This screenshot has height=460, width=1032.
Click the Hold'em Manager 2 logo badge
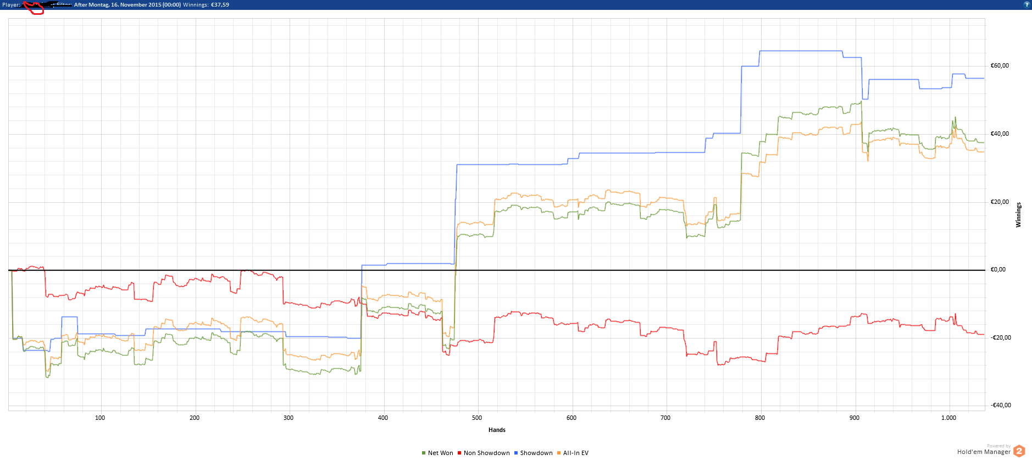(1019, 451)
